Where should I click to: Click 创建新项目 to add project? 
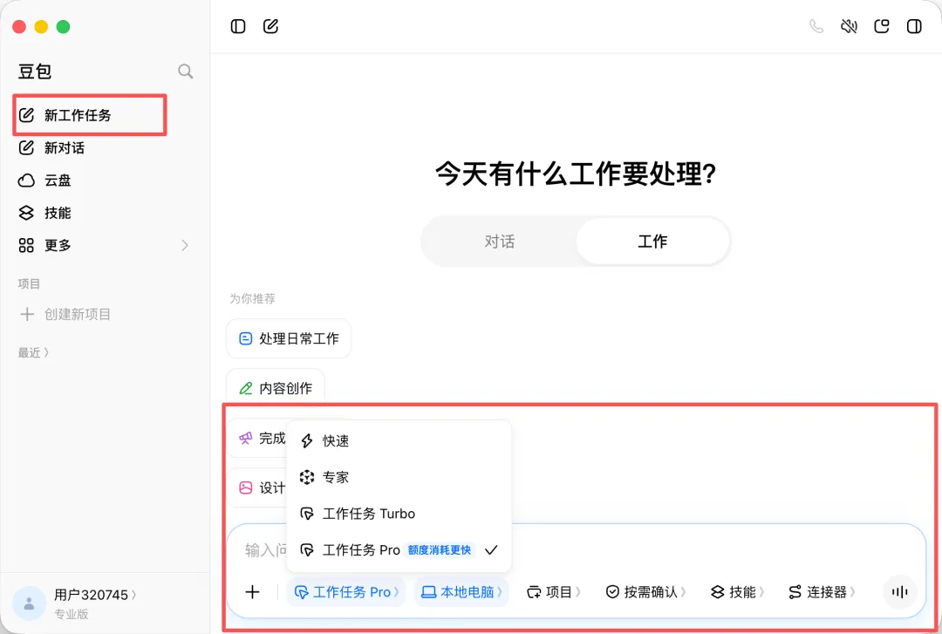tap(65, 314)
